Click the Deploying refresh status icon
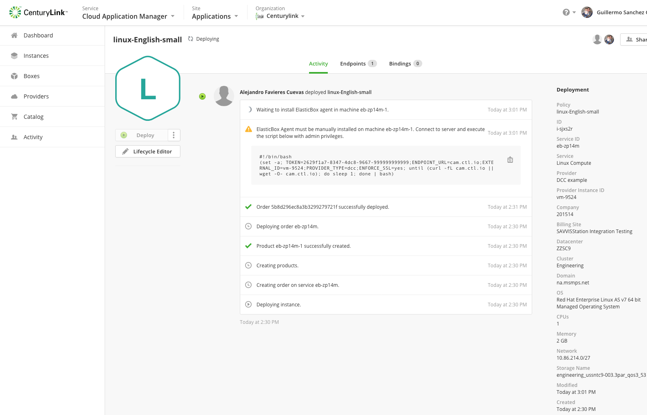This screenshot has width=647, height=415. [x=191, y=39]
